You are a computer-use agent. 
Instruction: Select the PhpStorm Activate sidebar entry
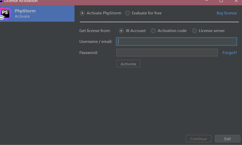pos(37,13)
